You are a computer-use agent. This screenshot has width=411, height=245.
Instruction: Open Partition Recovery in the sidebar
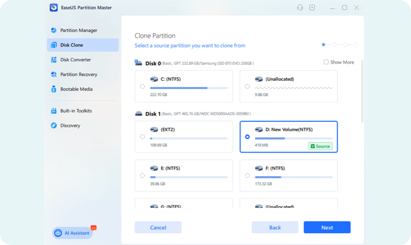[x=83, y=74]
